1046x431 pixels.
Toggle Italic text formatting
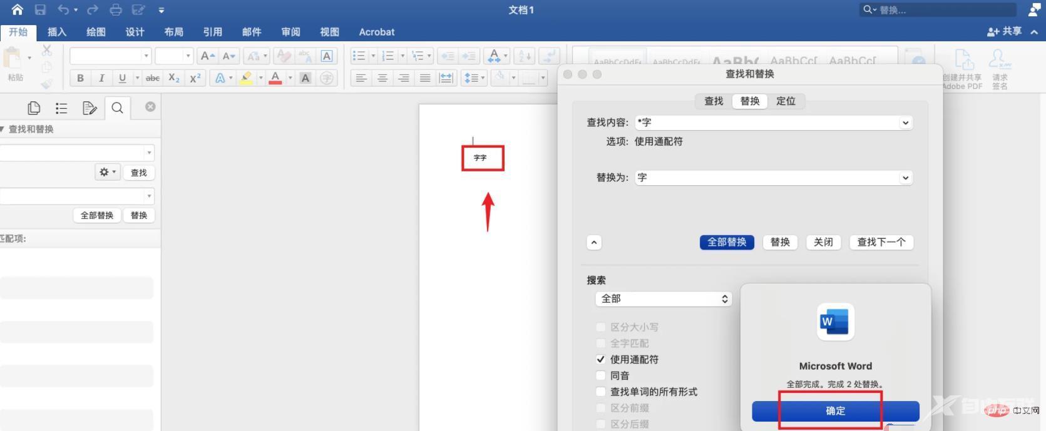(101, 78)
